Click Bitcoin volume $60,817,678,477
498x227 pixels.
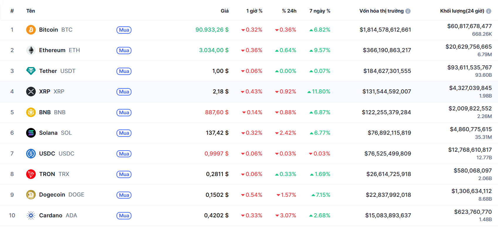470,26
